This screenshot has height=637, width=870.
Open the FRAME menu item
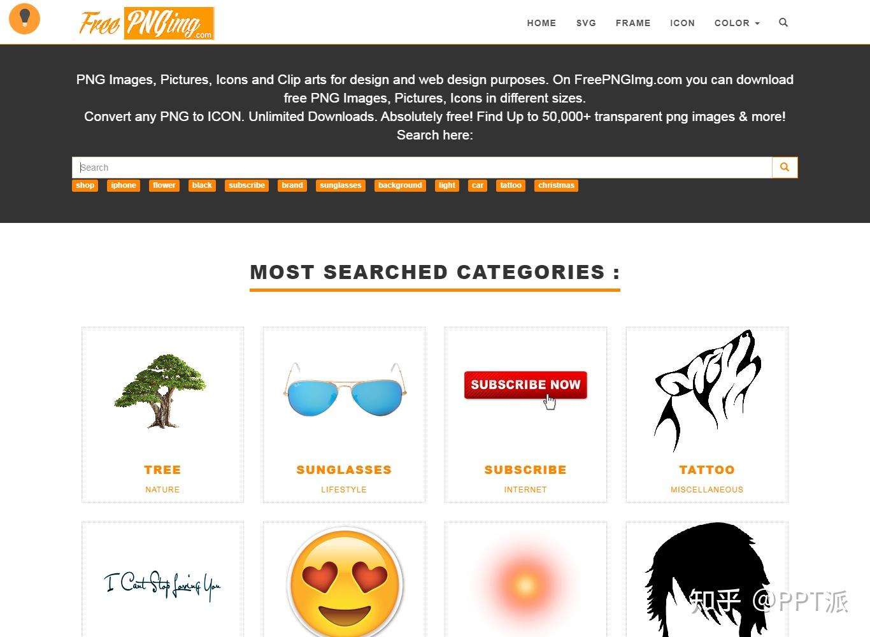click(633, 23)
